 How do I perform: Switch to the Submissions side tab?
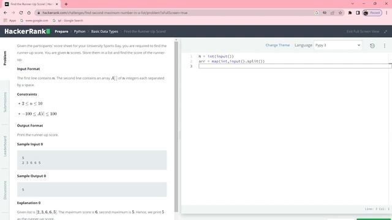5,102
